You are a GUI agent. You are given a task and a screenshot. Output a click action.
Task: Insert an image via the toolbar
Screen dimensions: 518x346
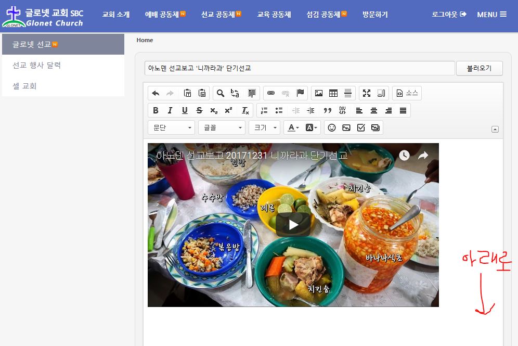pyautogui.click(x=319, y=93)
